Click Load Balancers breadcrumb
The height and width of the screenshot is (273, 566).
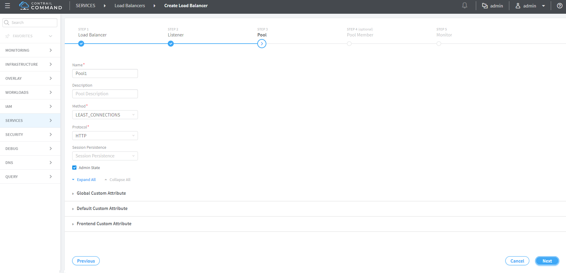[130, 6]
